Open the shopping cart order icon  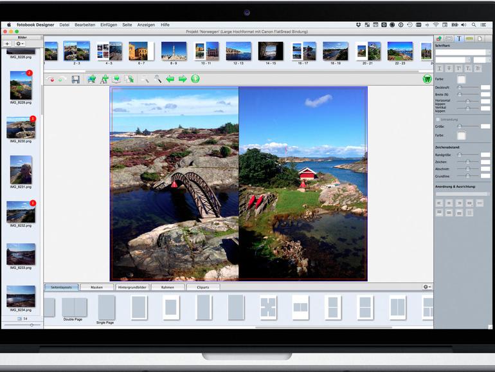click(x=427, y=79)
